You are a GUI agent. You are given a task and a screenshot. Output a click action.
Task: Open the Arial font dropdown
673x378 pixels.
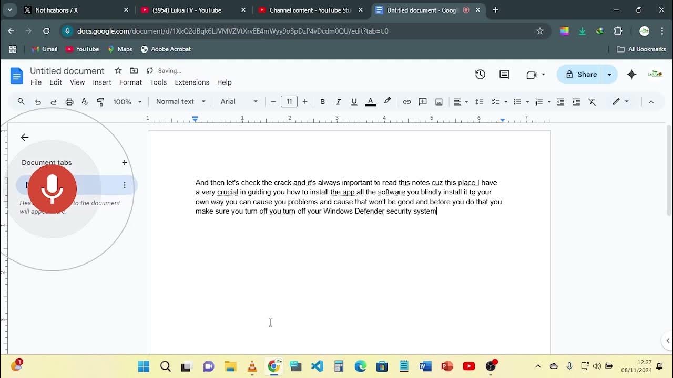pyautogui.click(x=239, y=102)
